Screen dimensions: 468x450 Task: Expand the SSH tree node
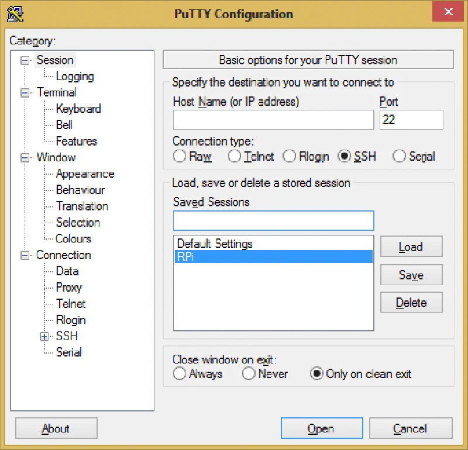coord(44,336)
